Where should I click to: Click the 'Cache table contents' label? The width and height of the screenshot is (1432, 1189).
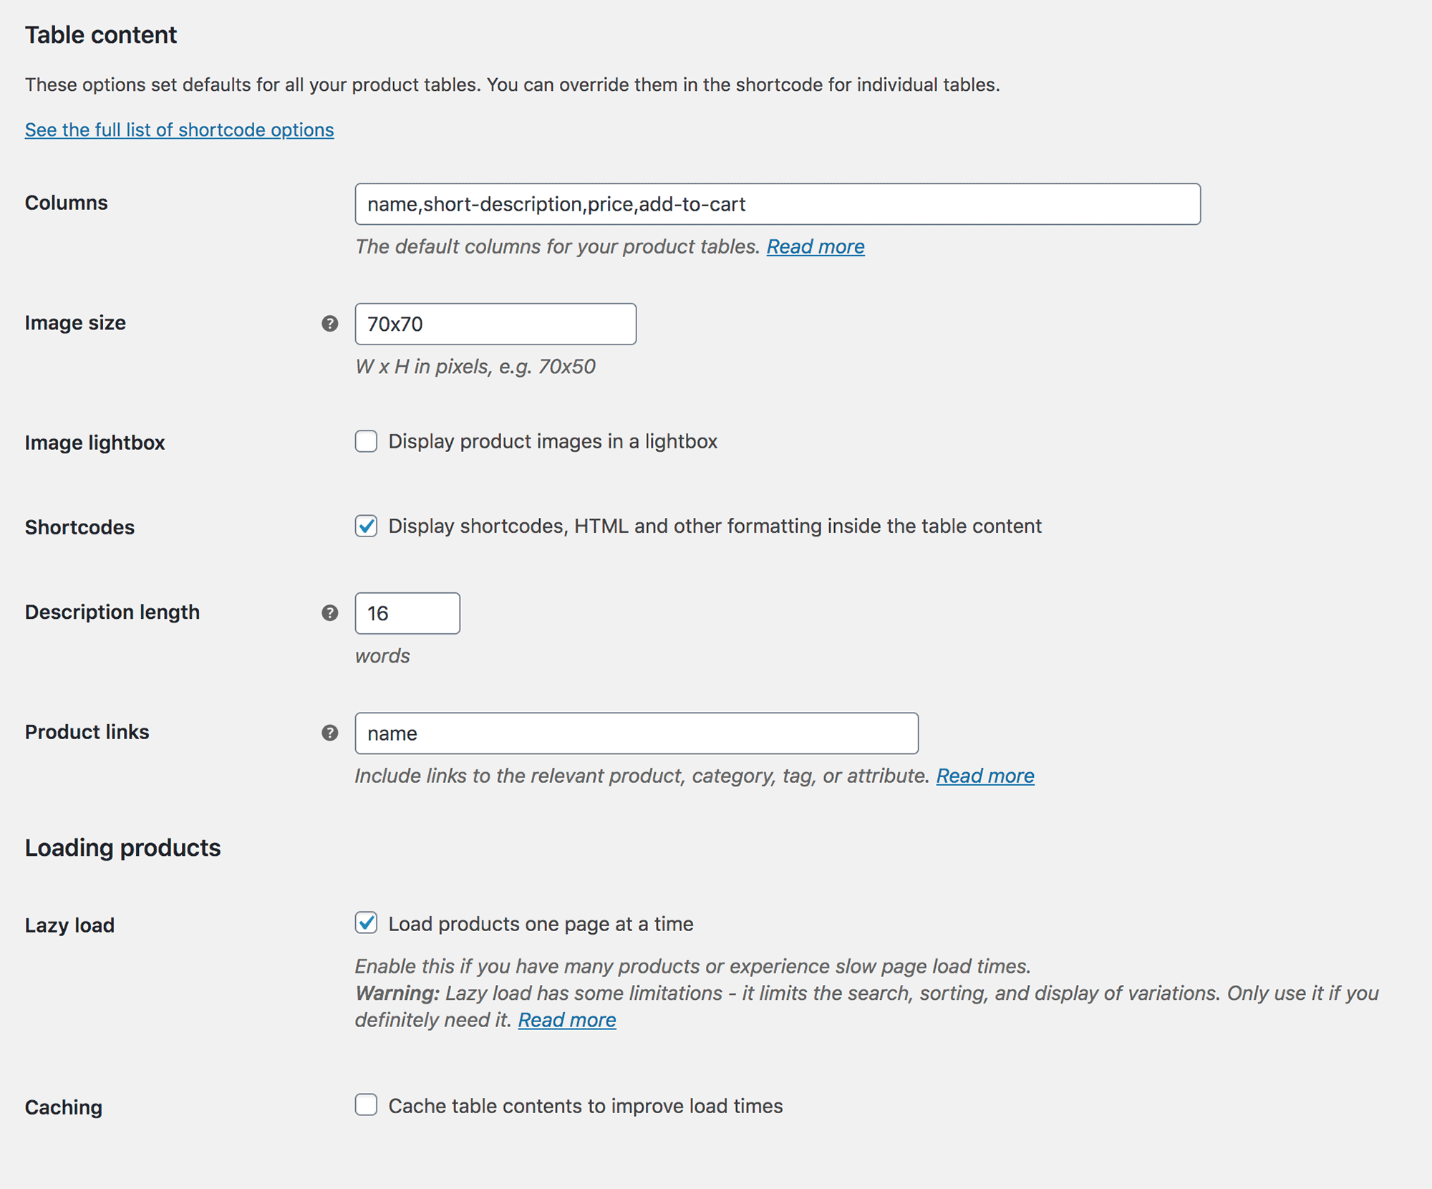coord(584,1105)
